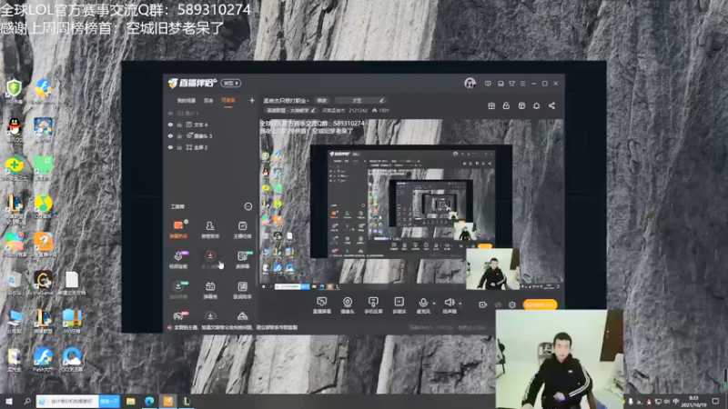Toggle the unlock padlock icon in top toolbar

[506, 105]
